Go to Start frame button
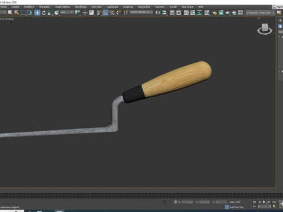This screenshot has width=283, height=212. click(x=254, y=202)
